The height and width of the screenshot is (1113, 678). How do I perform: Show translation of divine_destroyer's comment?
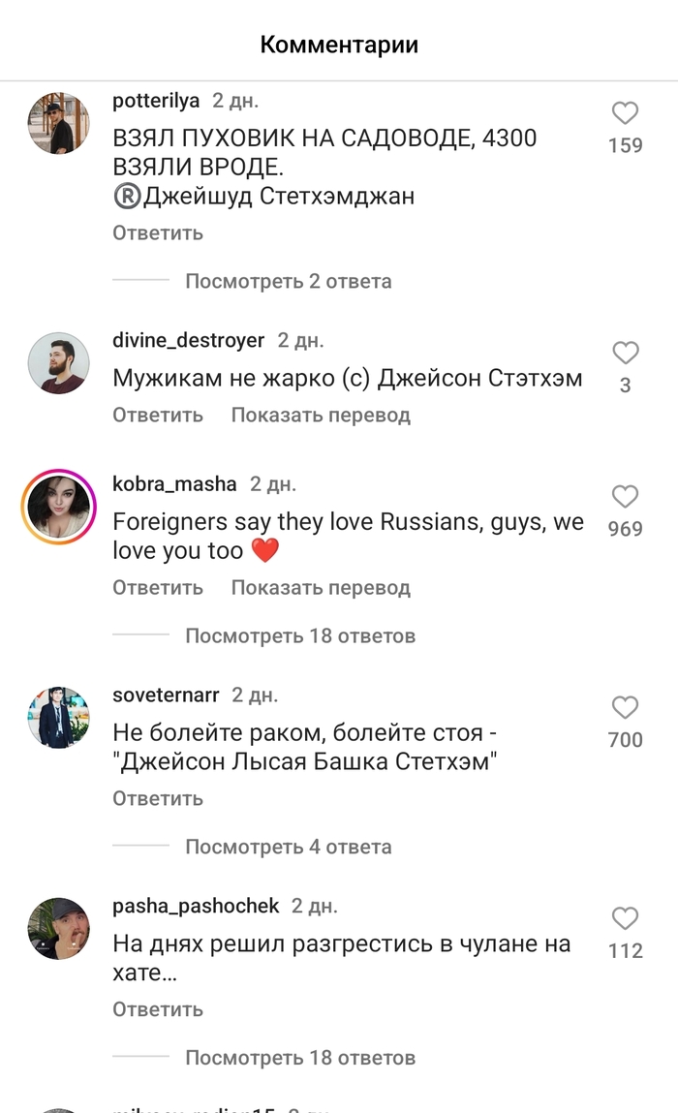tap(321, 415)
